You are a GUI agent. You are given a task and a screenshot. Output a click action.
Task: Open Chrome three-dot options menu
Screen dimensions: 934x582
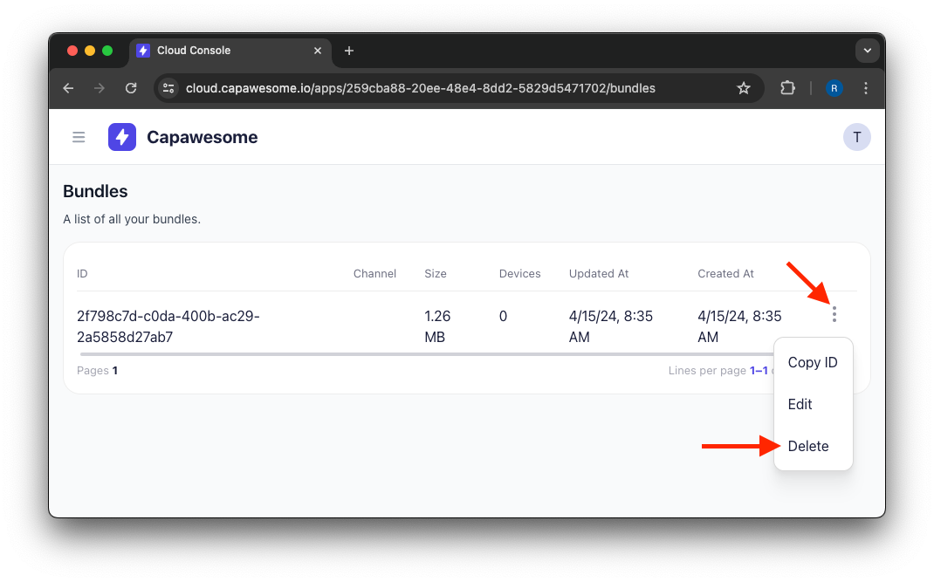pyautogui.click(x=866, y=88)
